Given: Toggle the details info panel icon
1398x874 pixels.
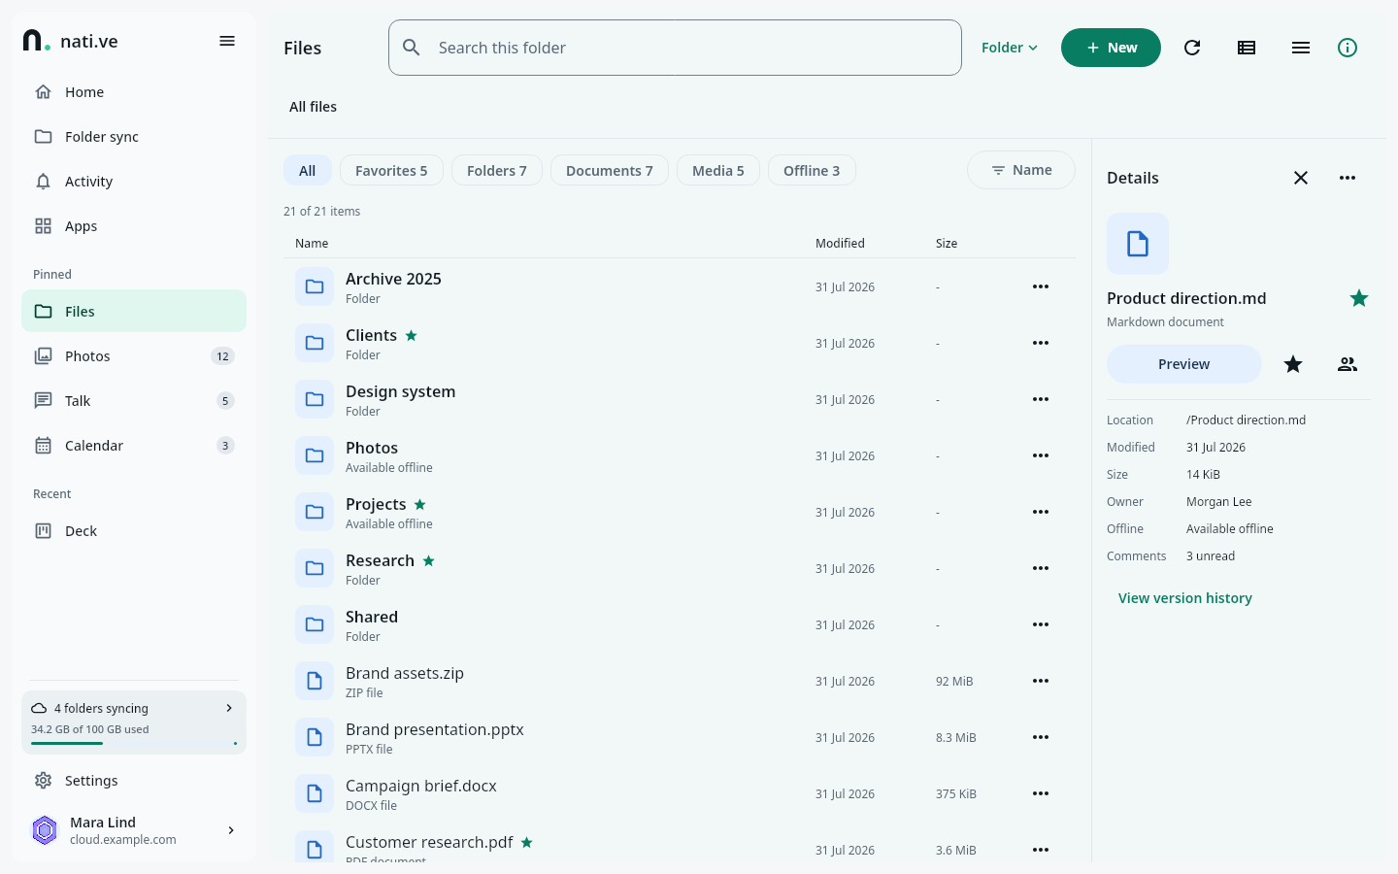Looking at the screenshot, I should point(1348,48).
